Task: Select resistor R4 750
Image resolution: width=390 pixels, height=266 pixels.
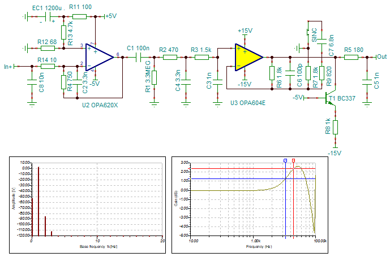Action: tap(63, 82)
